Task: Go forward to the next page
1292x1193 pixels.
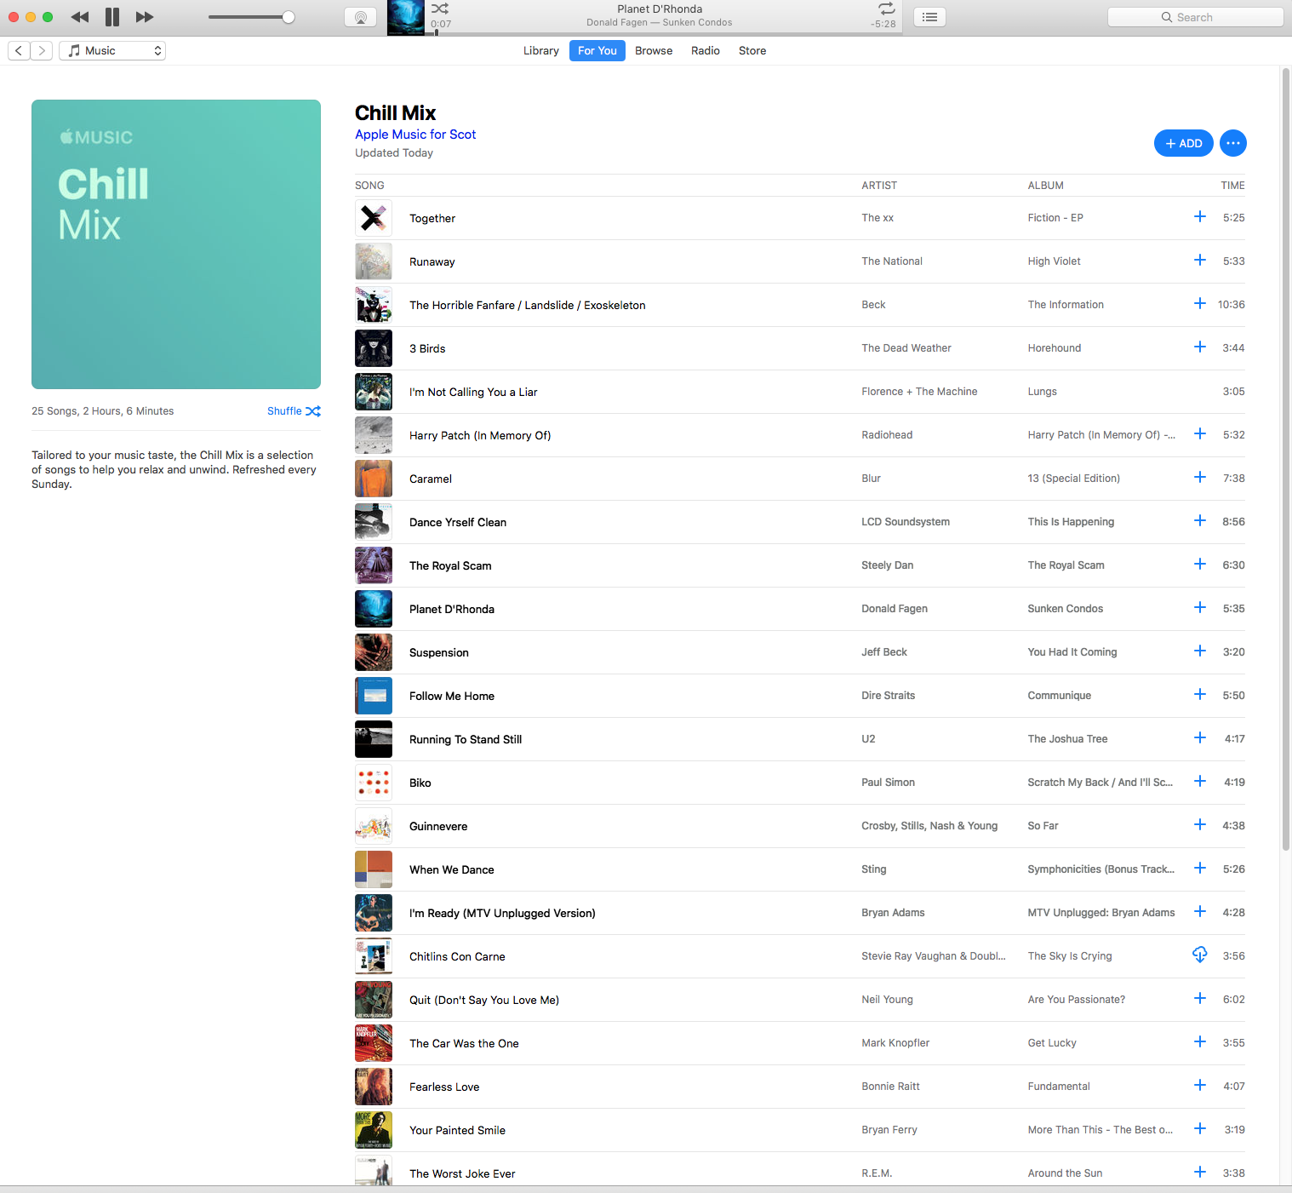Action: (42, 51)
